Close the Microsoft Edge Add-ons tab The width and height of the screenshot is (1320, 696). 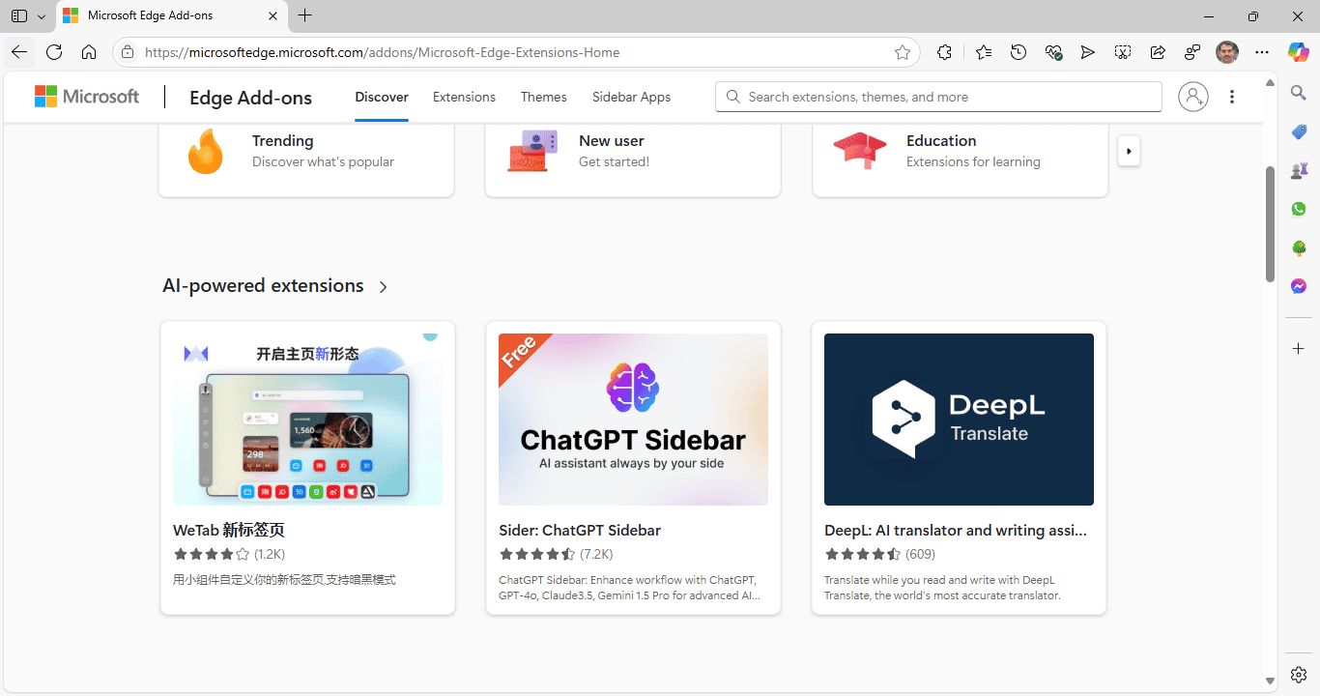coord(273,15)
